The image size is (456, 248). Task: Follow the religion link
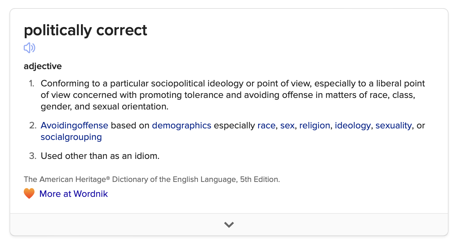(315, 125)
